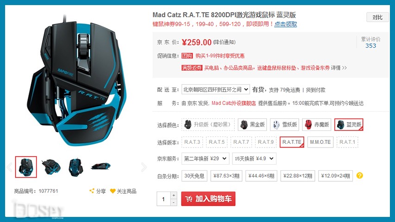Open the delivery region dropdown 北京朝阳区

pos(216,89)
